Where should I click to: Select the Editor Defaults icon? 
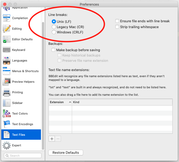tap(7, 39)
